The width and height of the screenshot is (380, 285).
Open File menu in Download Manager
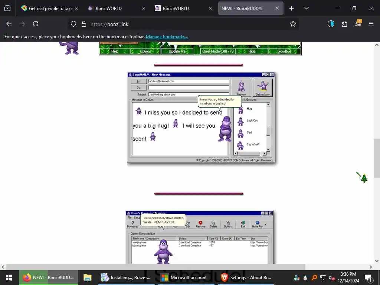coord(130,217)
